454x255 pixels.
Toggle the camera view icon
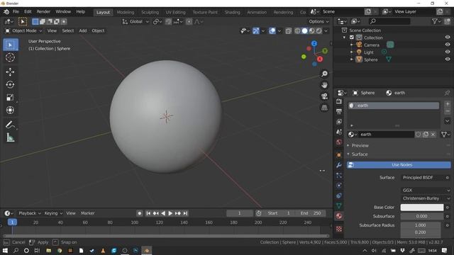click(x=325, y=96)
